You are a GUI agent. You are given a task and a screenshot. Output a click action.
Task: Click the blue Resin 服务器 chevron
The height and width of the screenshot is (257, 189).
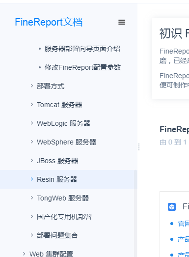tap(32, 179)
